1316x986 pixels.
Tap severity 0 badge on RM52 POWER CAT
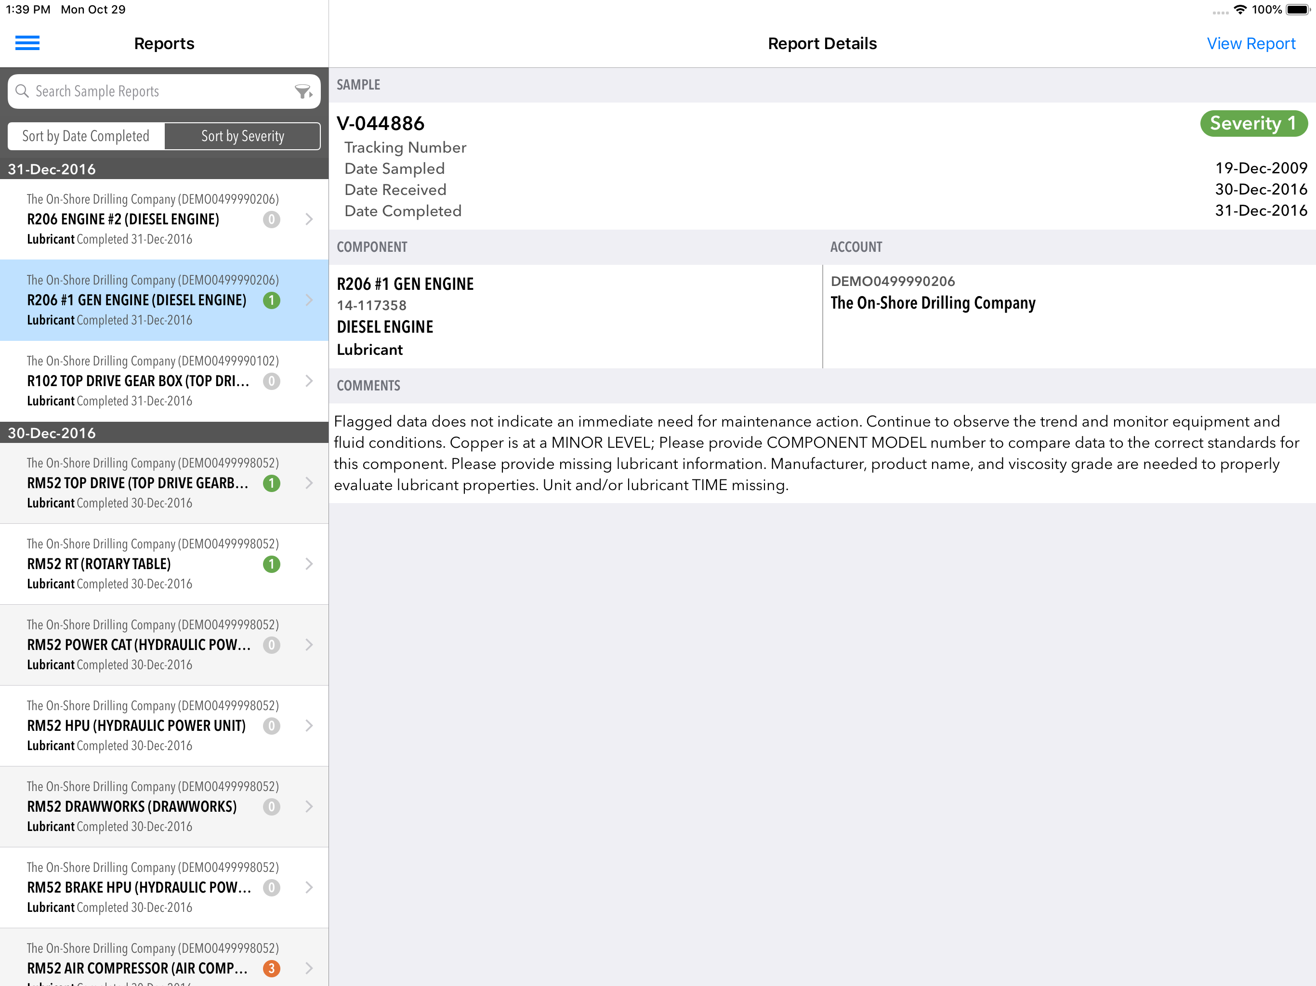pyautogui.click(x=271, y=645)
